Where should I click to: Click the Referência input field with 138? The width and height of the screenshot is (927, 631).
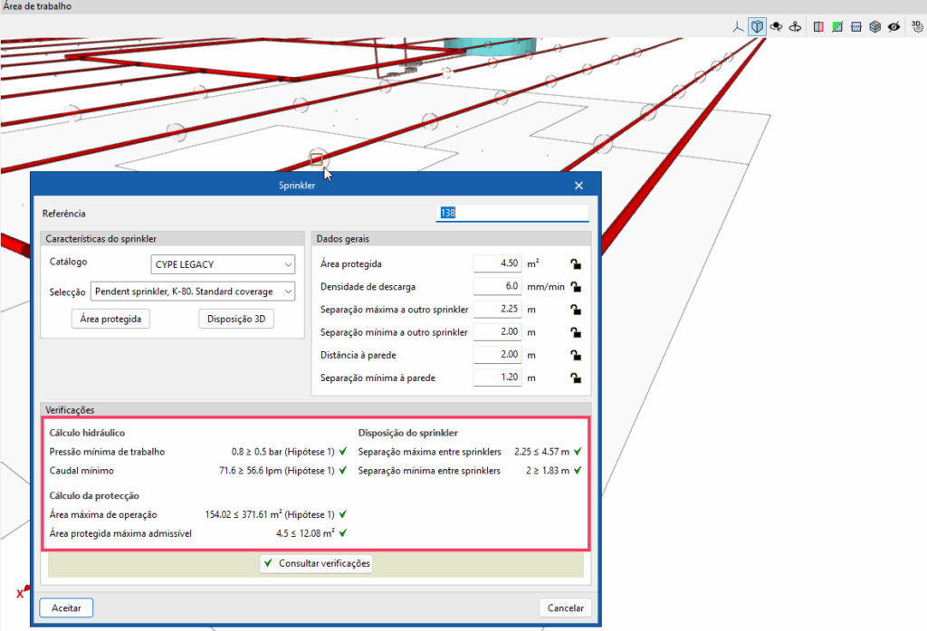pyautogui.click(x=512, y=213)
